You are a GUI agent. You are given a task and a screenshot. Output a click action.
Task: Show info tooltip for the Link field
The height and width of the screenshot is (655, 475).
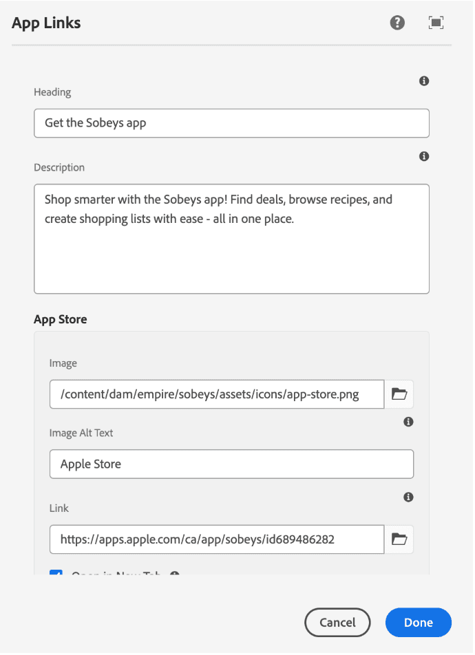408,497
